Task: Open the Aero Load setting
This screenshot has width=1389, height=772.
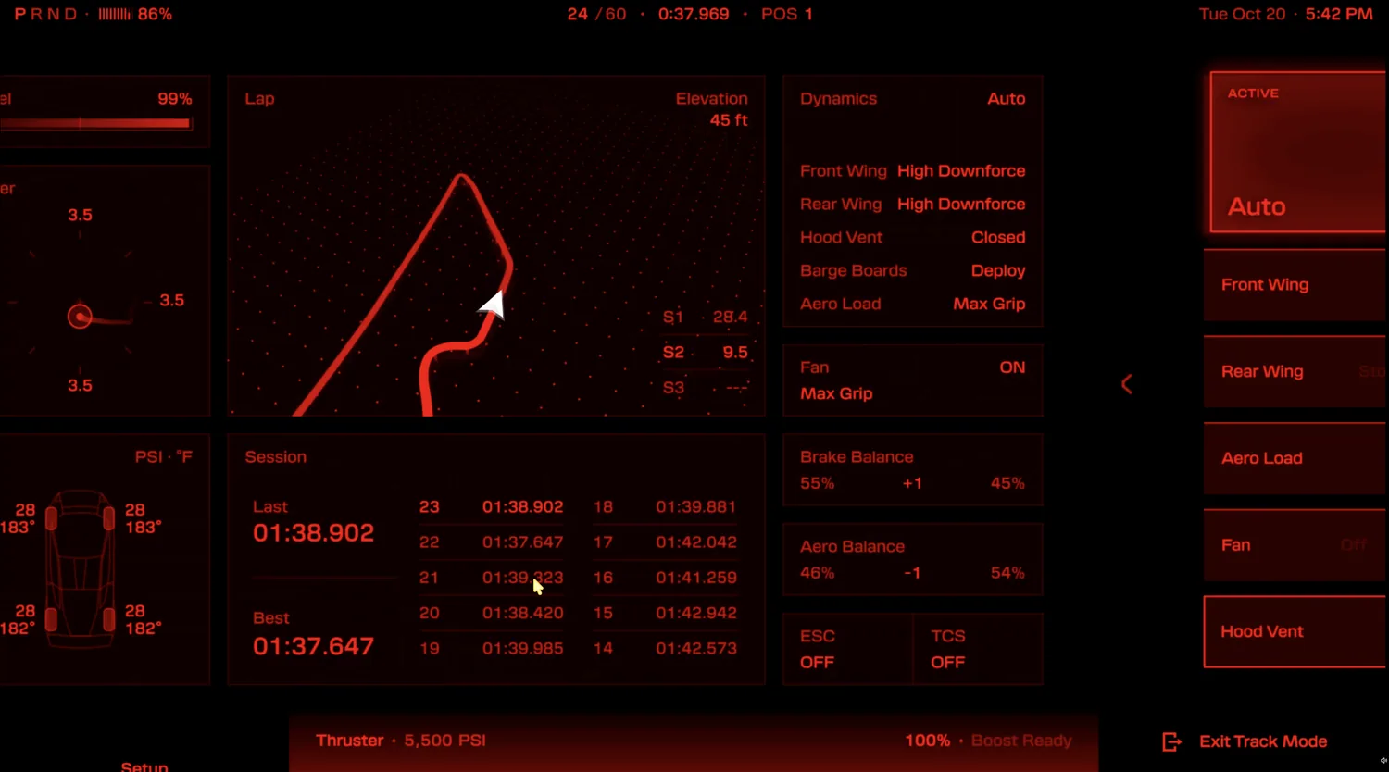Action: click(x=1295, y=458)
